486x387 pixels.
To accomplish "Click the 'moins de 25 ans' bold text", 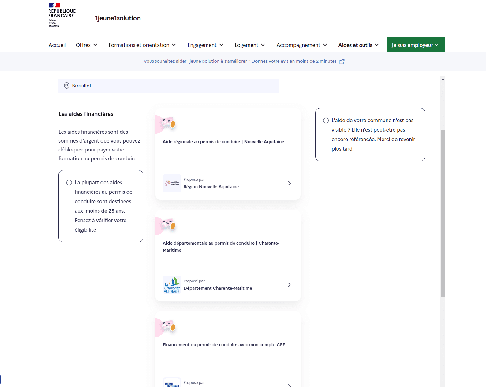I will pos(105,211).
